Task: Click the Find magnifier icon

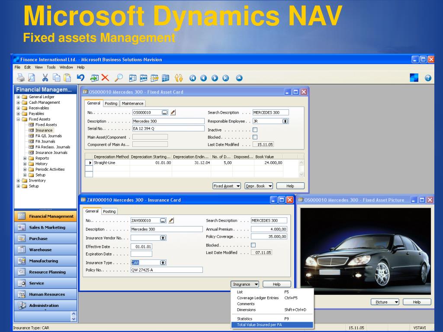Action: 119,78
